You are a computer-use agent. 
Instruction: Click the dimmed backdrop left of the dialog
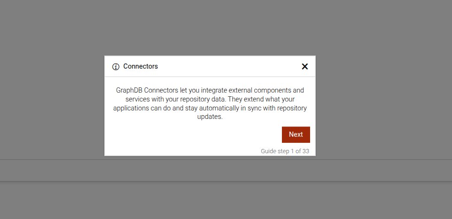tap(52, 103)
